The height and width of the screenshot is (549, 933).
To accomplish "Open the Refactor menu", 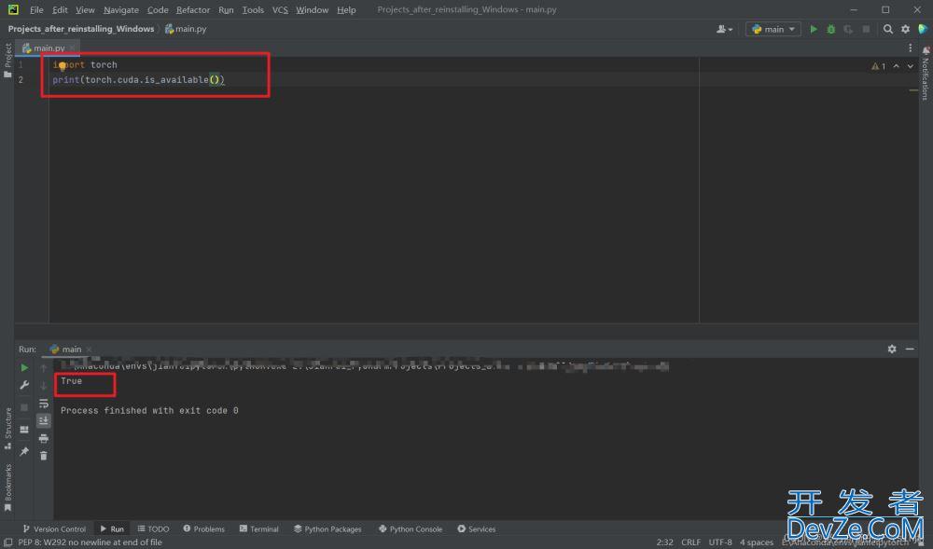I will point(193,9).
